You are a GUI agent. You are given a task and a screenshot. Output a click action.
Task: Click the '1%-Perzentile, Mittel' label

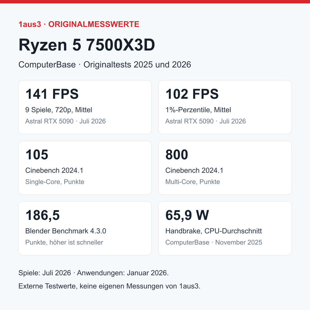(x=198, y=110)
